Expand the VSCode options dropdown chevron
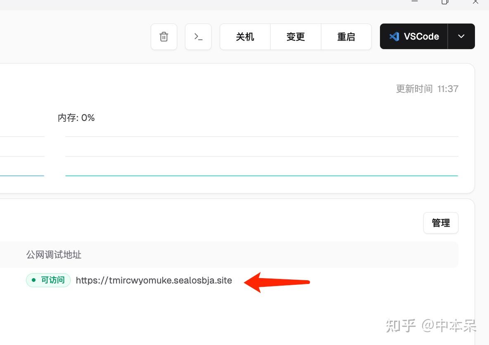Viewport: 489px width, 345px height. click(461, 36)
